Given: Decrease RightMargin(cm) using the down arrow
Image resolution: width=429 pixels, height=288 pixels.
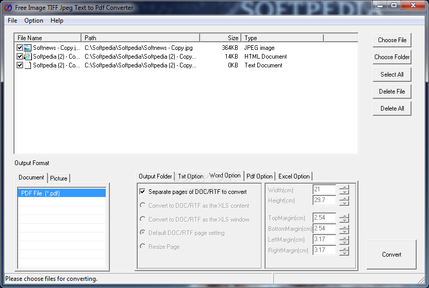Looking at the screenshot, I should 344,253.
